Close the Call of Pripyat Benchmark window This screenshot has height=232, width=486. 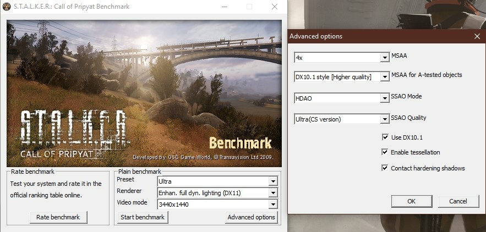point(274,7)
